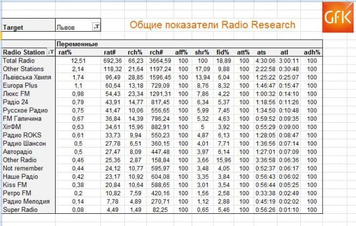Click the ats column header
The image size is (356, 226).
pyautogui.click(x=262, y=52)
